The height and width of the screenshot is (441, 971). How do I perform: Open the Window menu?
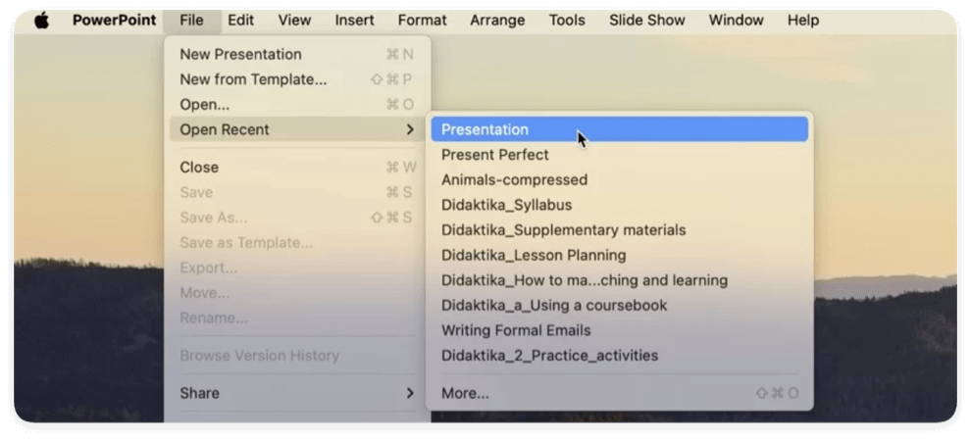737,21
